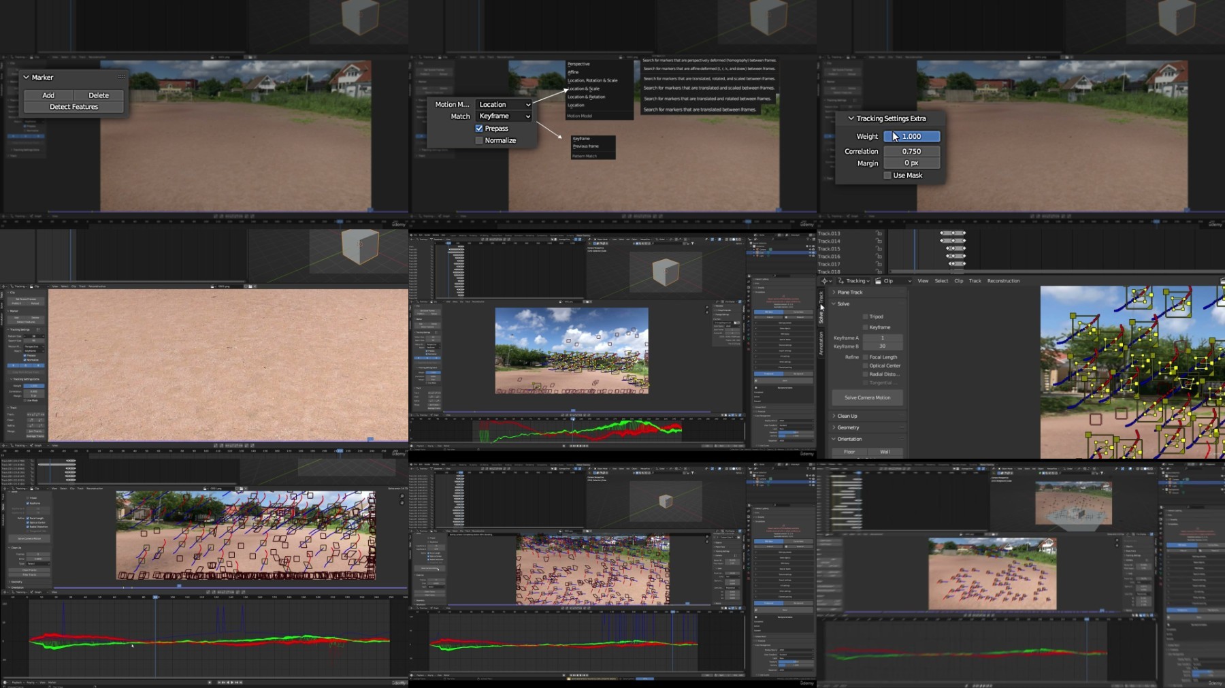
Task: Click the Weight 1.000 slider field
Action: point(911,136)
